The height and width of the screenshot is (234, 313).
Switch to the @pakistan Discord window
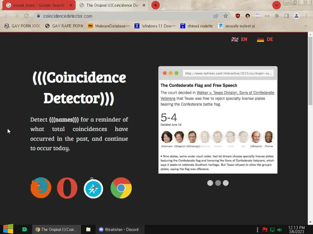tap(120, 229)
